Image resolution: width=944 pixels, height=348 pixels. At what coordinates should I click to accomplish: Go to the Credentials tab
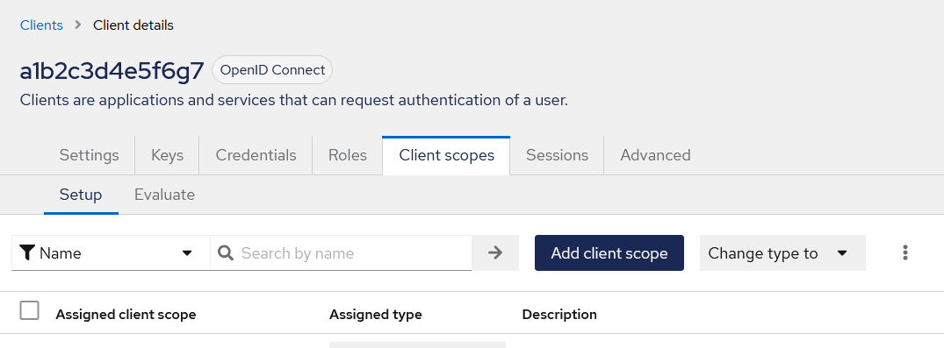coord(256,155)
